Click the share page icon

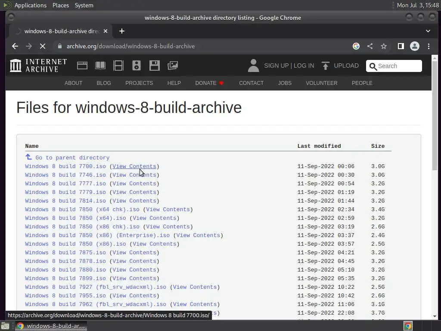tap(370, 46)
